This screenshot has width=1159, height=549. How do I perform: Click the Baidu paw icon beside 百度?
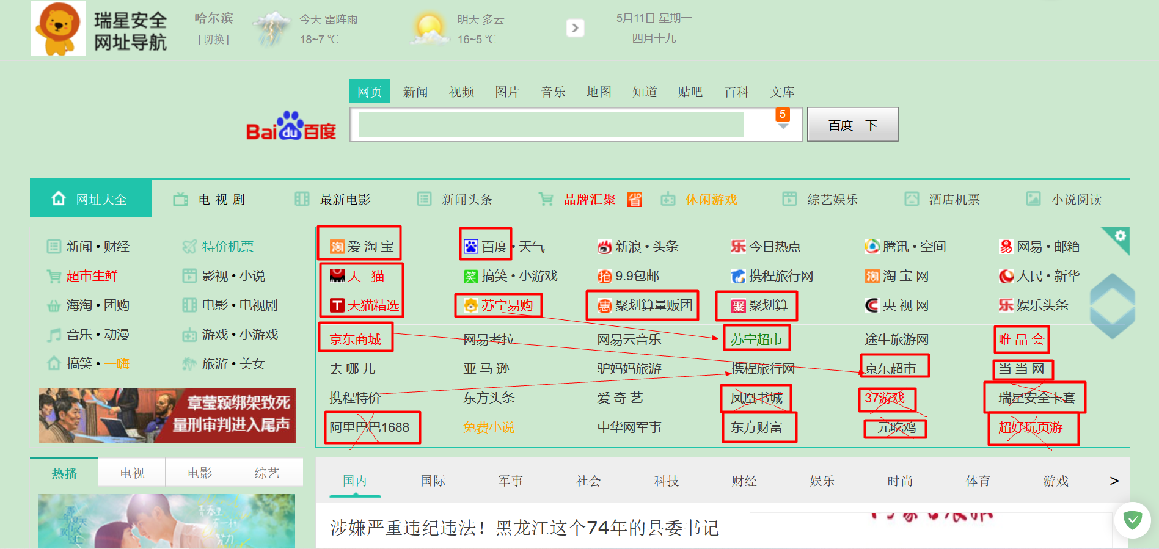pyautogui.click(x=470, y=247)
